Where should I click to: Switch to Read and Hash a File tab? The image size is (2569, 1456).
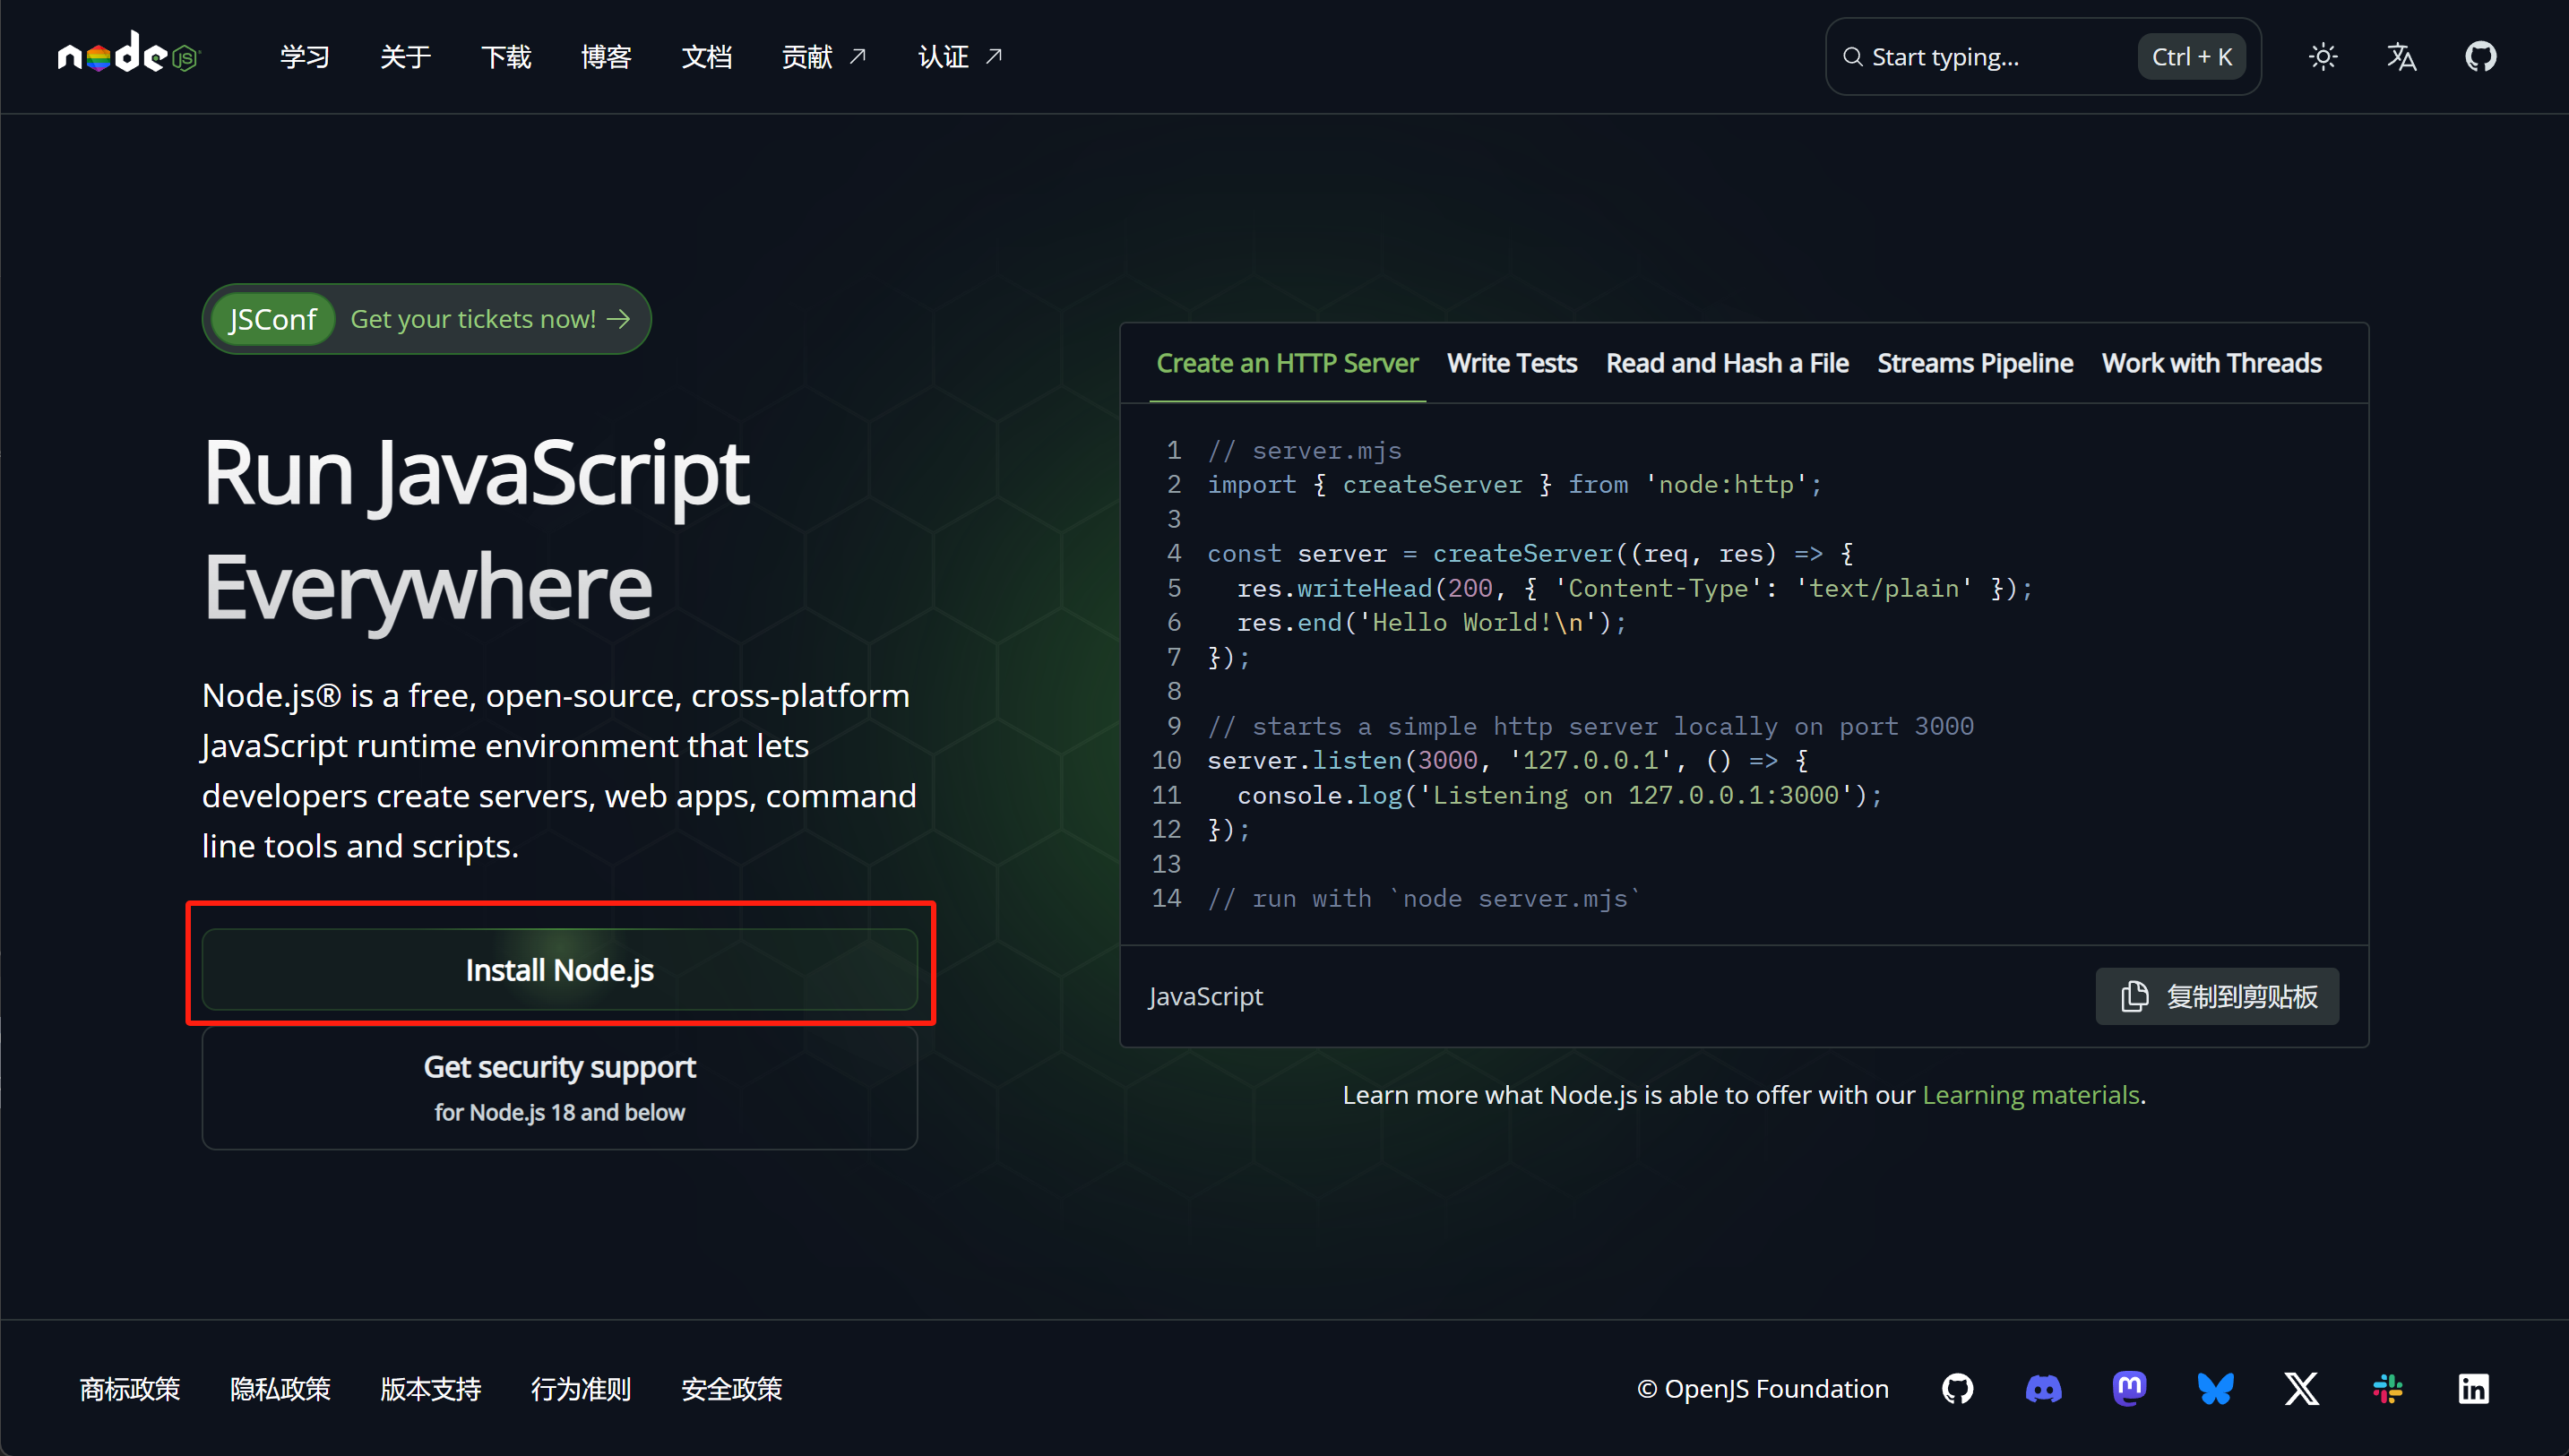click(x=1727, y=363)
